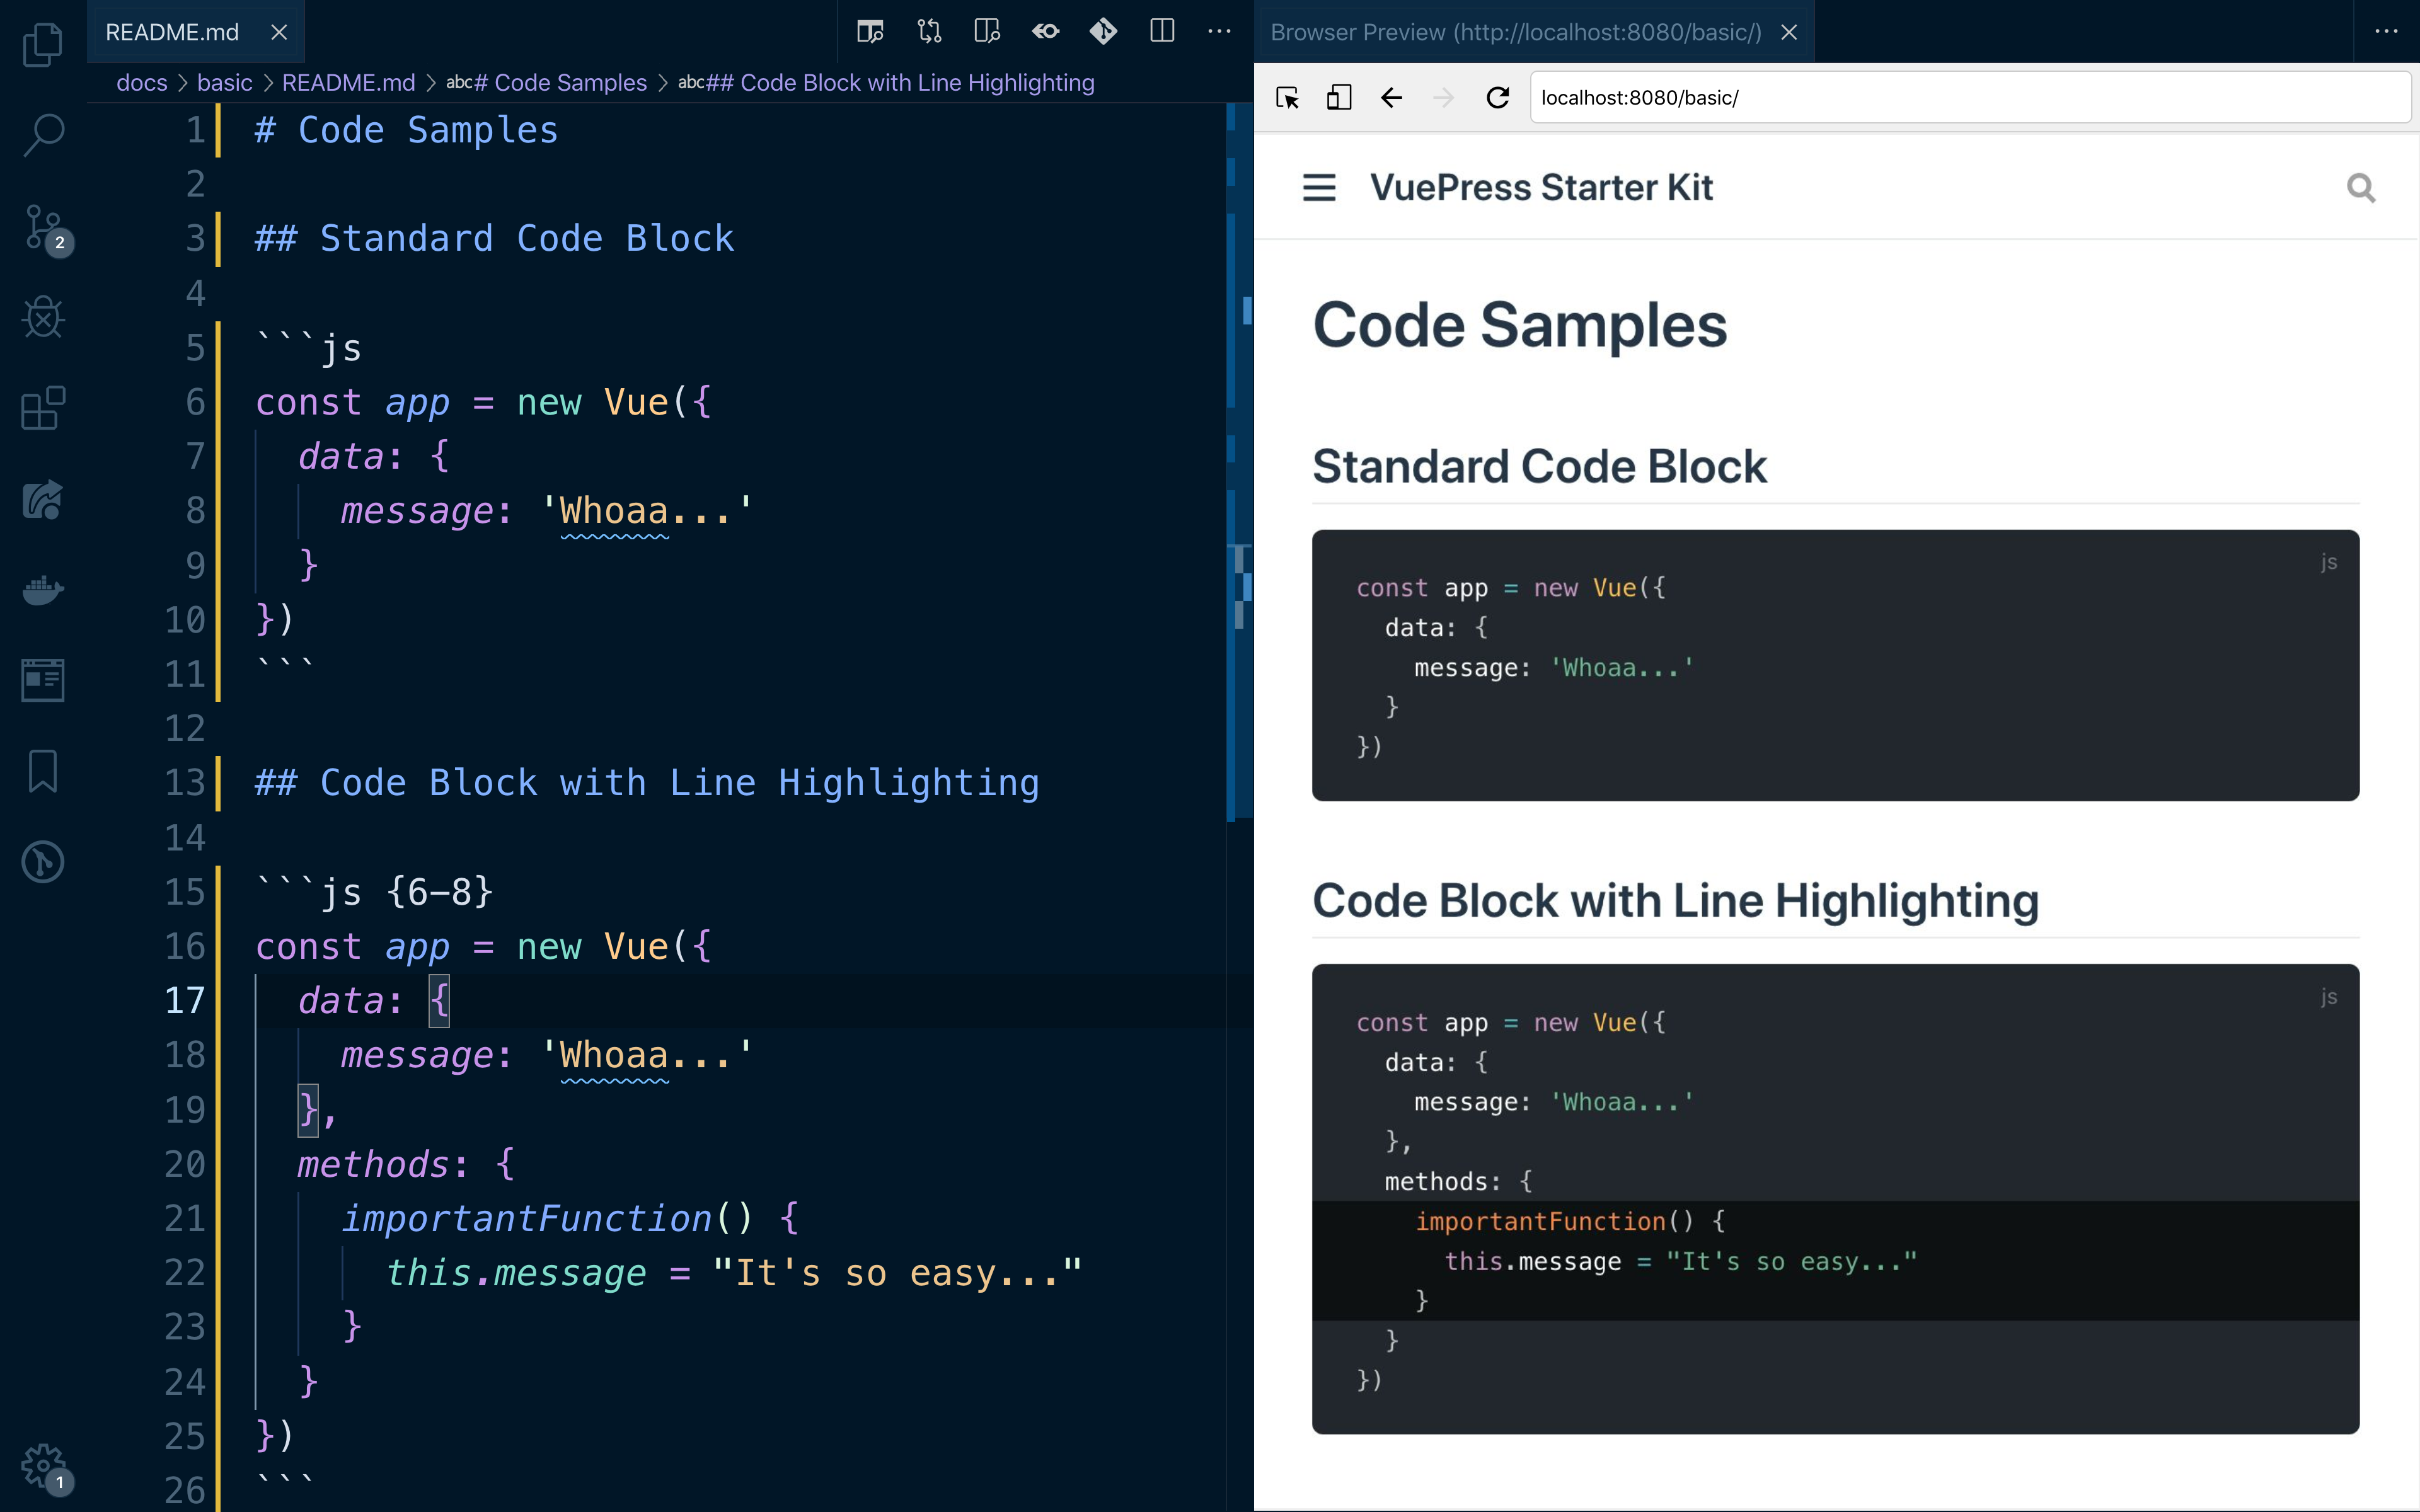2420x1512 pixels.
Task: Toggle device emulation in Browser Preview
Action: [1339, 97]
